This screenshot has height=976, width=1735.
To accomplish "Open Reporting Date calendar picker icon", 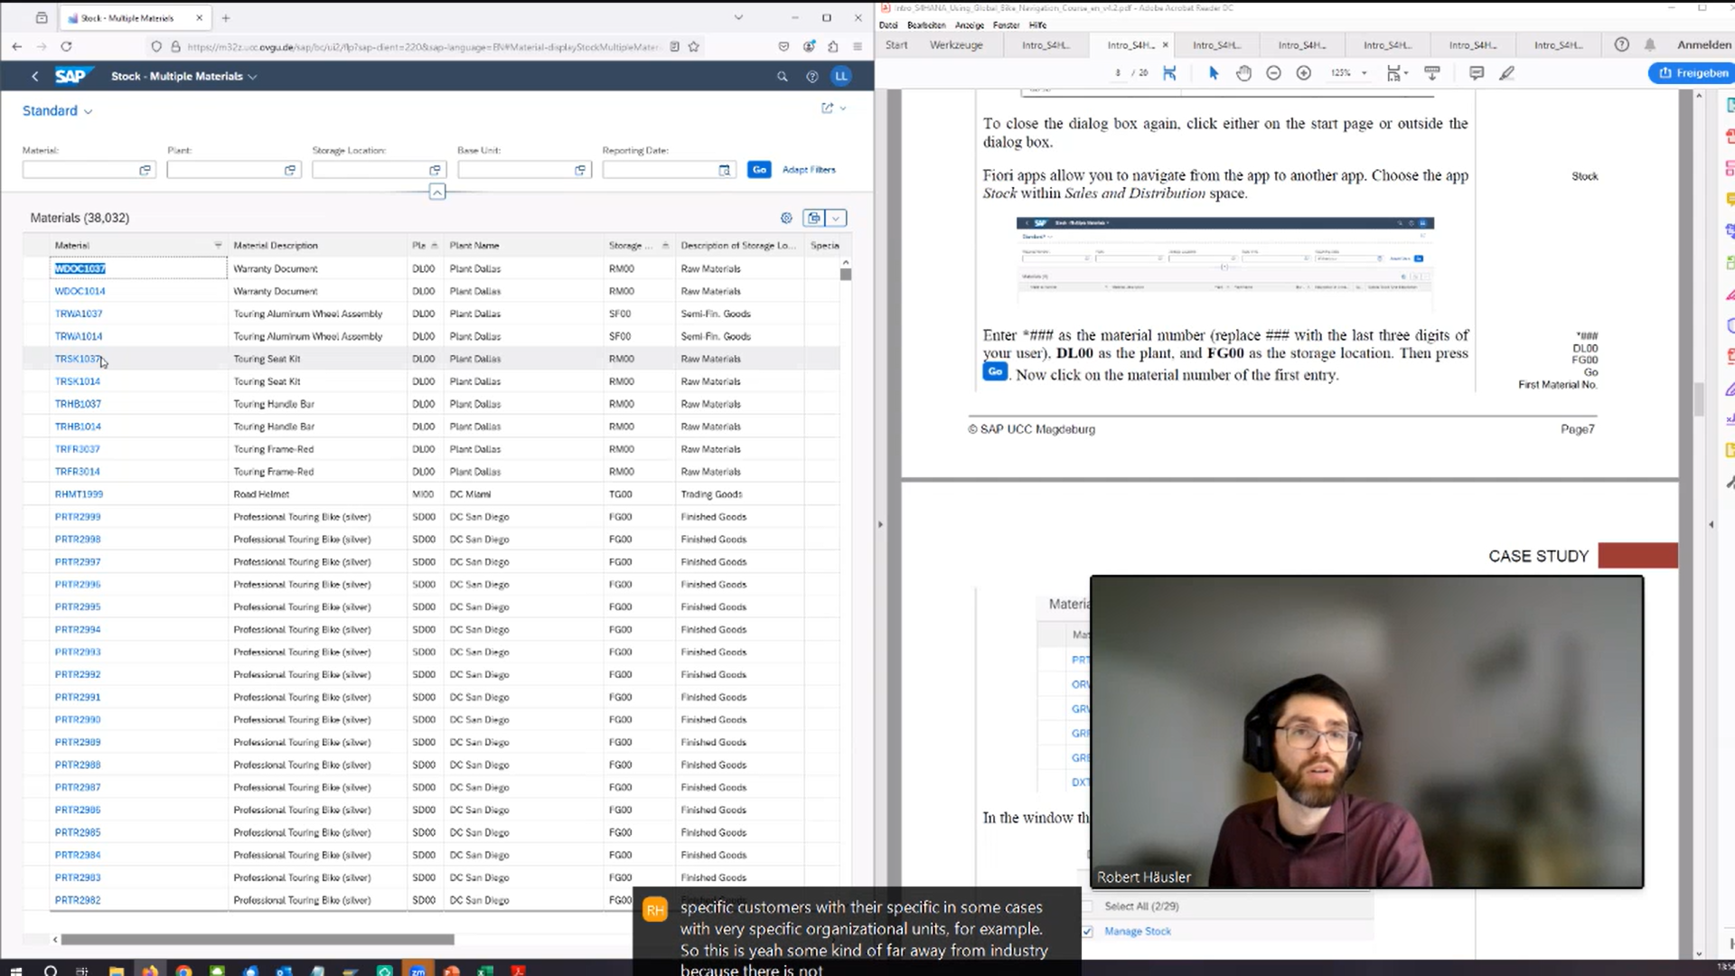I will pos(724,170).
